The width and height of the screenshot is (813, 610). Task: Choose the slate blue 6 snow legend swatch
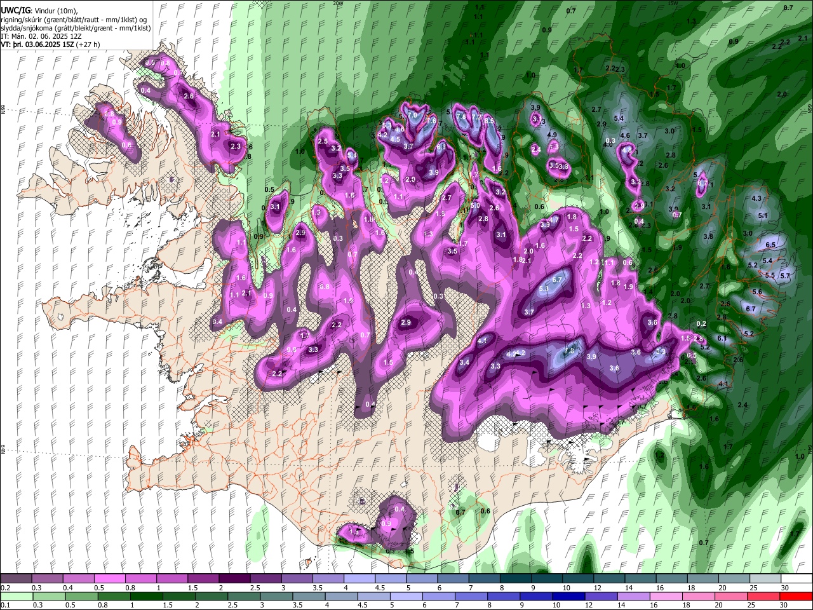tap(453, 579)
